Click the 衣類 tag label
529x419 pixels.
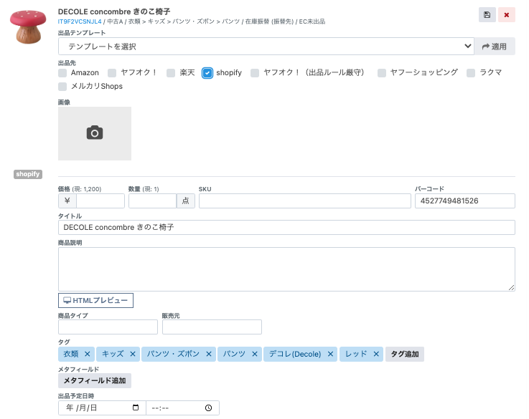[x=71, y=354]
